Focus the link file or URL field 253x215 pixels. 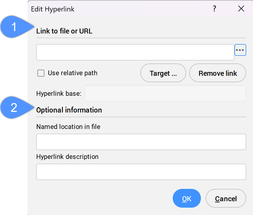(135, 52)
